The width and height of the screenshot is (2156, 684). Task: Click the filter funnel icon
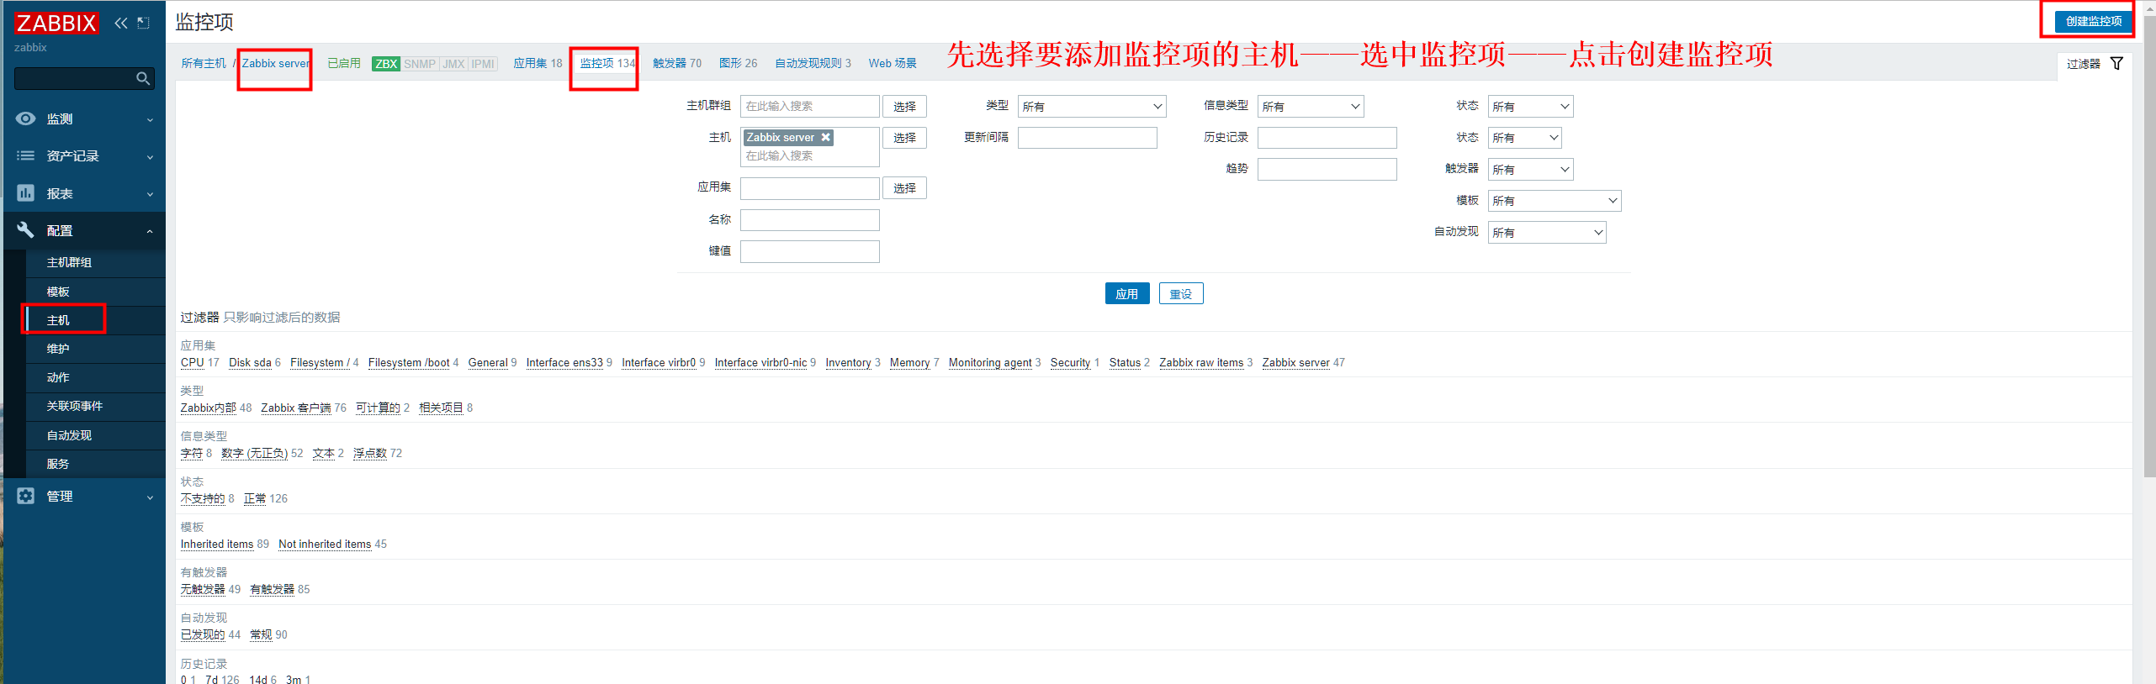click(x=2116, y=64)
